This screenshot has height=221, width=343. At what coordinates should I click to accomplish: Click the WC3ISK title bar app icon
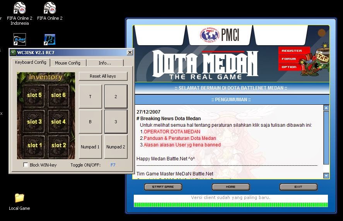14,53
